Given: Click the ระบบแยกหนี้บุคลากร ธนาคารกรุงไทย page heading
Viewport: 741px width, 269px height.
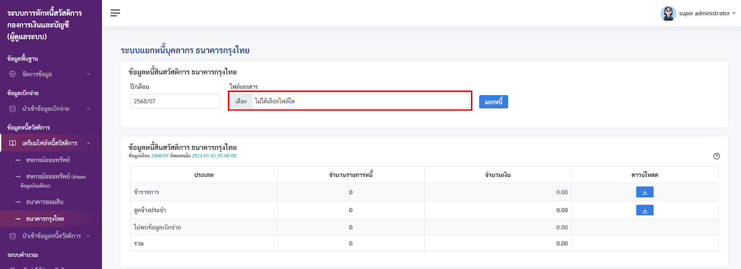Looking at the screenshot, I should click(185, 50).
